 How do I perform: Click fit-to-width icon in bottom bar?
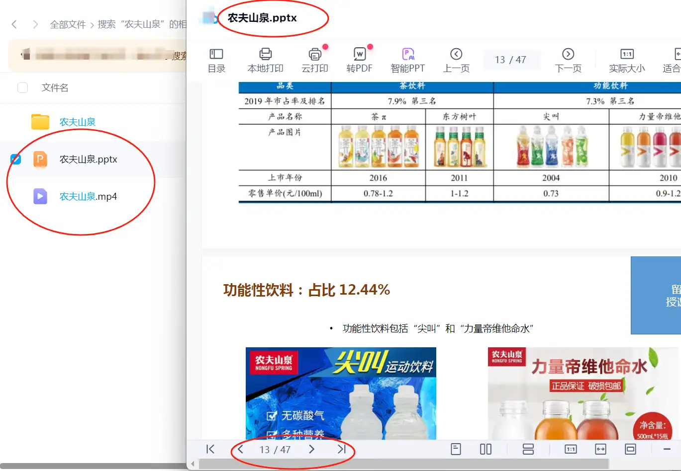[600, 449]
